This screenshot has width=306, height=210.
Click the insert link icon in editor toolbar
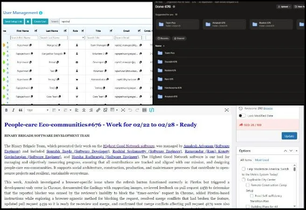98,110
